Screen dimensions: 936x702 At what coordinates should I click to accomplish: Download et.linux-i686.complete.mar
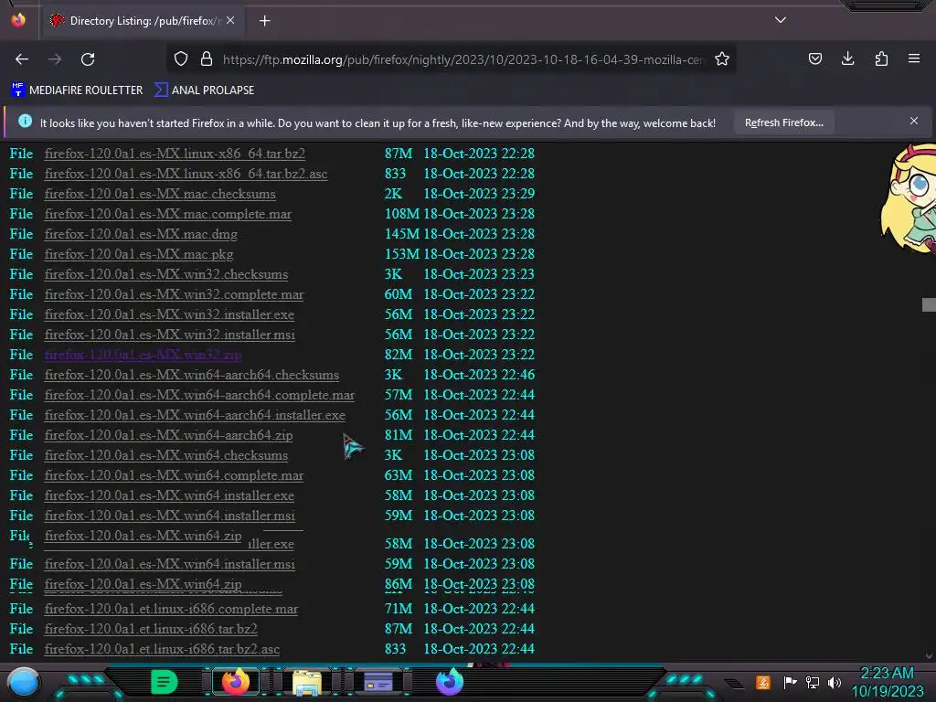pos(171,609)
